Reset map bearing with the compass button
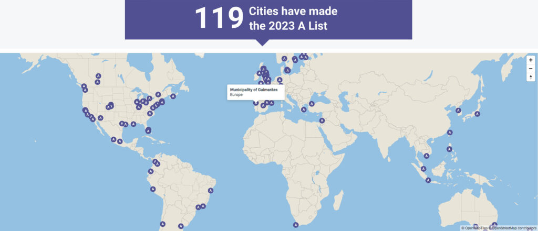Screen dimensions: 538x231 [531, 77]
